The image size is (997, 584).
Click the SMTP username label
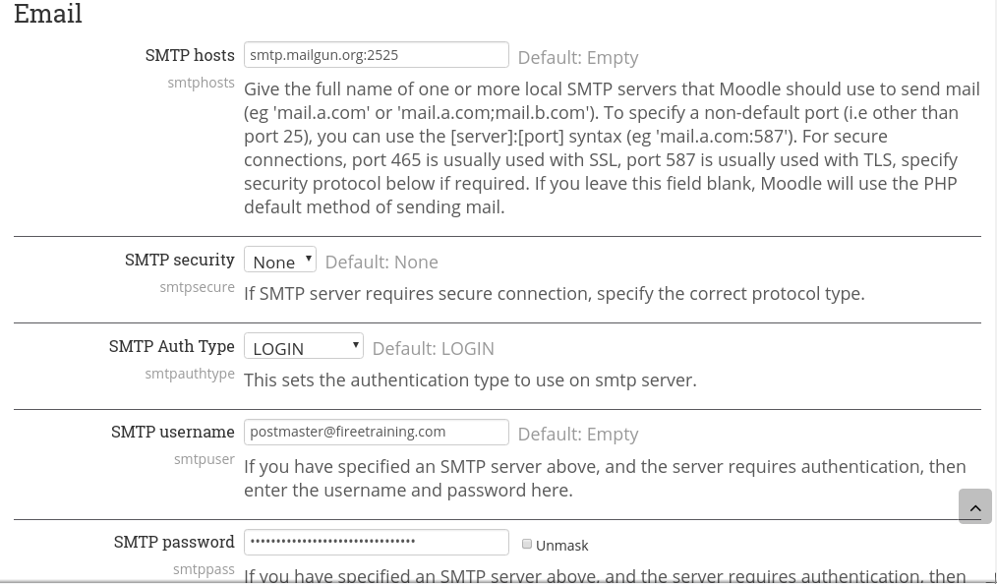point(173,432)
